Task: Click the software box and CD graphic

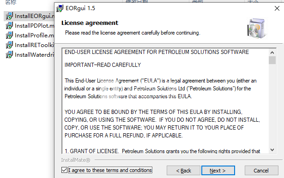Action: pyautogui.click(x=257, y=29)
